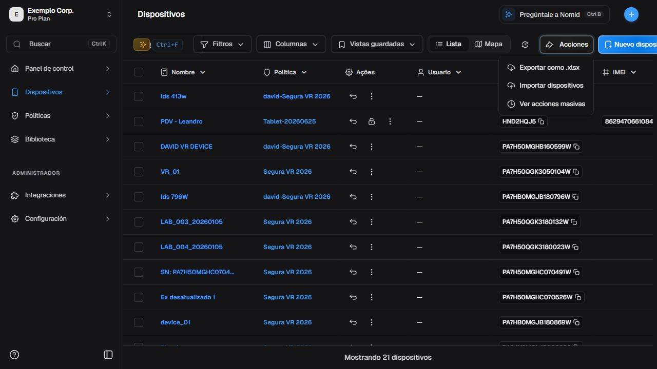Open more options for PDV - Leandro

390,121
